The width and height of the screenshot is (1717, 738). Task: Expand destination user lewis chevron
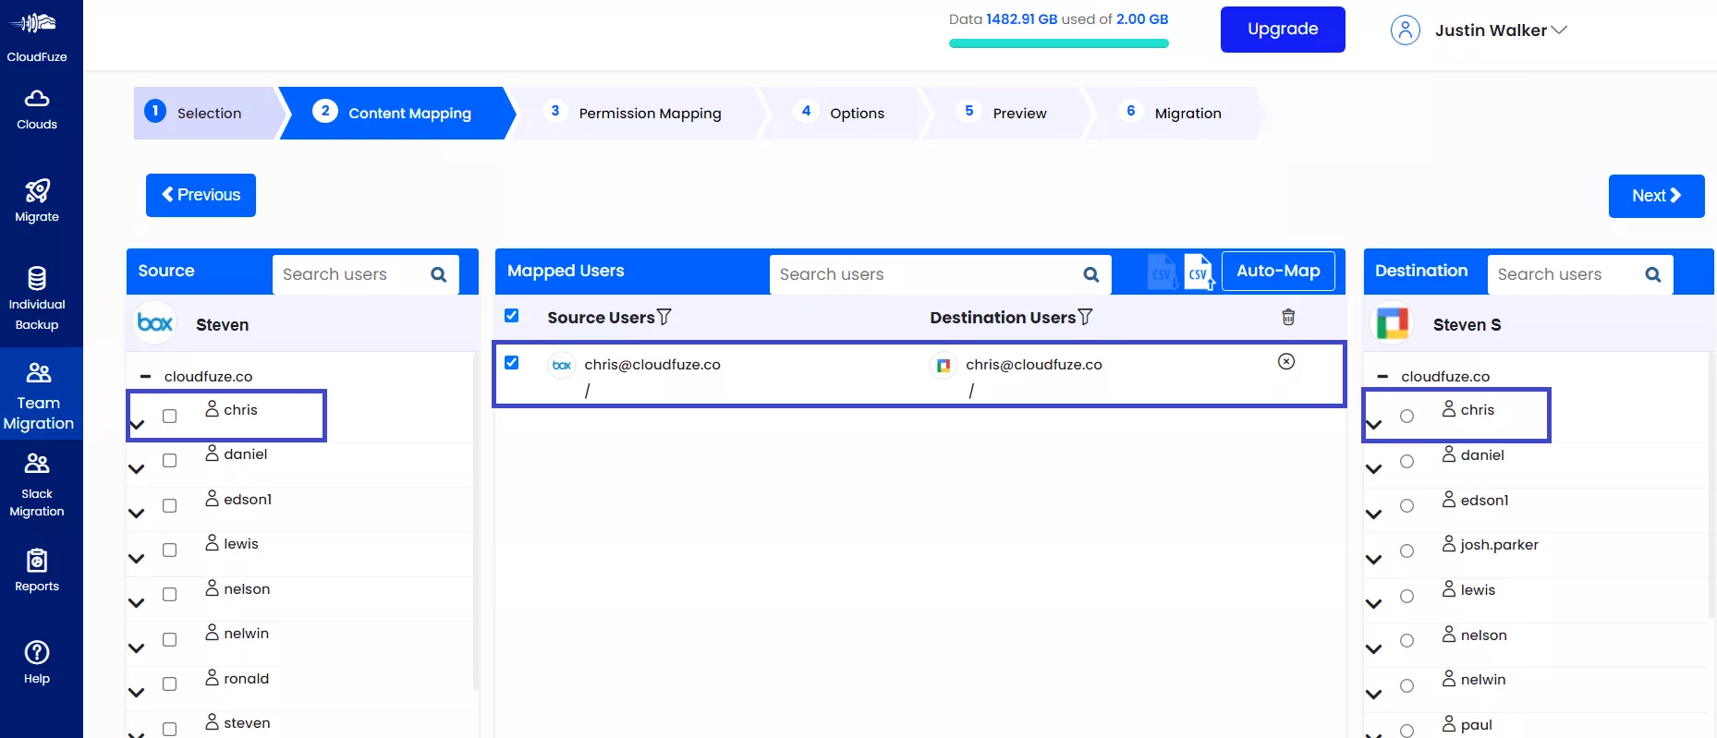pyautogui.click(x=1374, y=604)
